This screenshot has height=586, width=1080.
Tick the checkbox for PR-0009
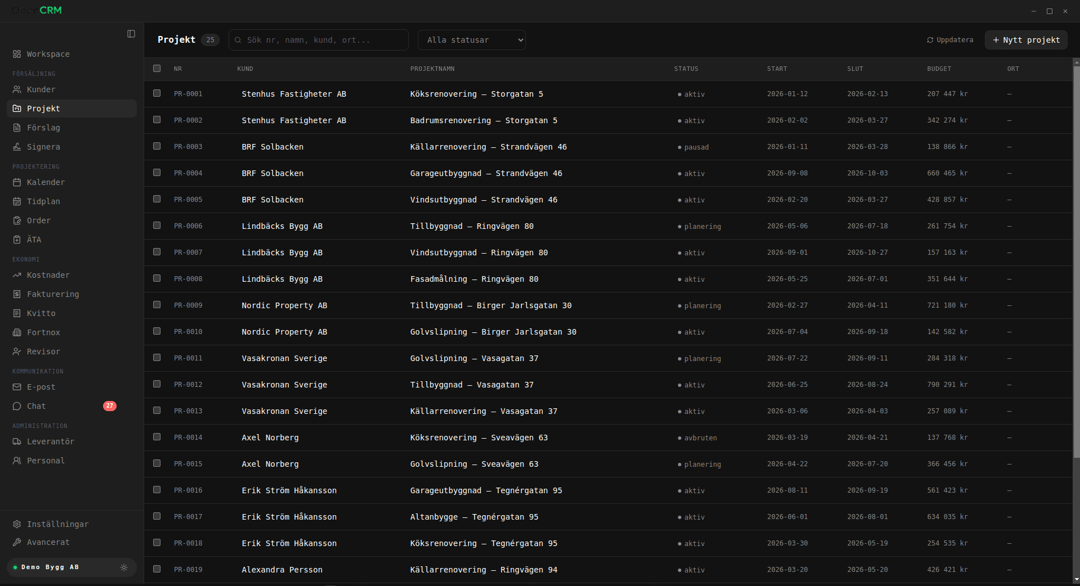[x=157, y=305]
